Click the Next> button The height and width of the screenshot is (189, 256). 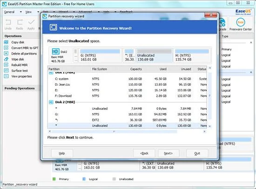[x=168, y=153]
